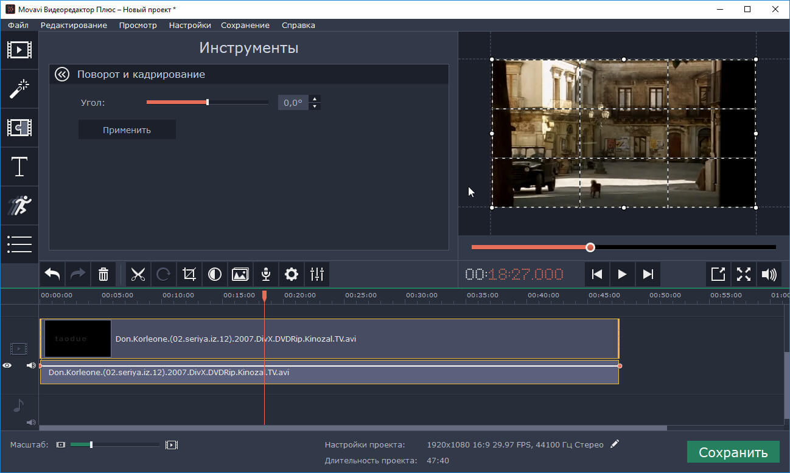
Task: Open the Сохранение menu
Action: point(245,25)
